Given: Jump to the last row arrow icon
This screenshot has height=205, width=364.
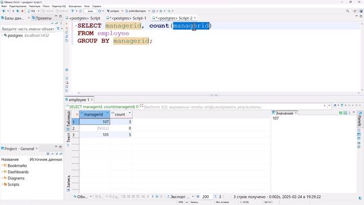Looking at the screenshot, I should click(157, 196).
